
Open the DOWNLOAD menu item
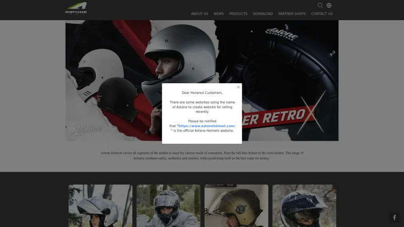(x=263, y=14)
